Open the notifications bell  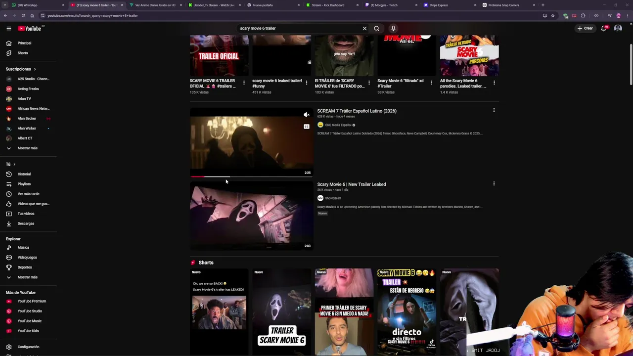[604, 28]
